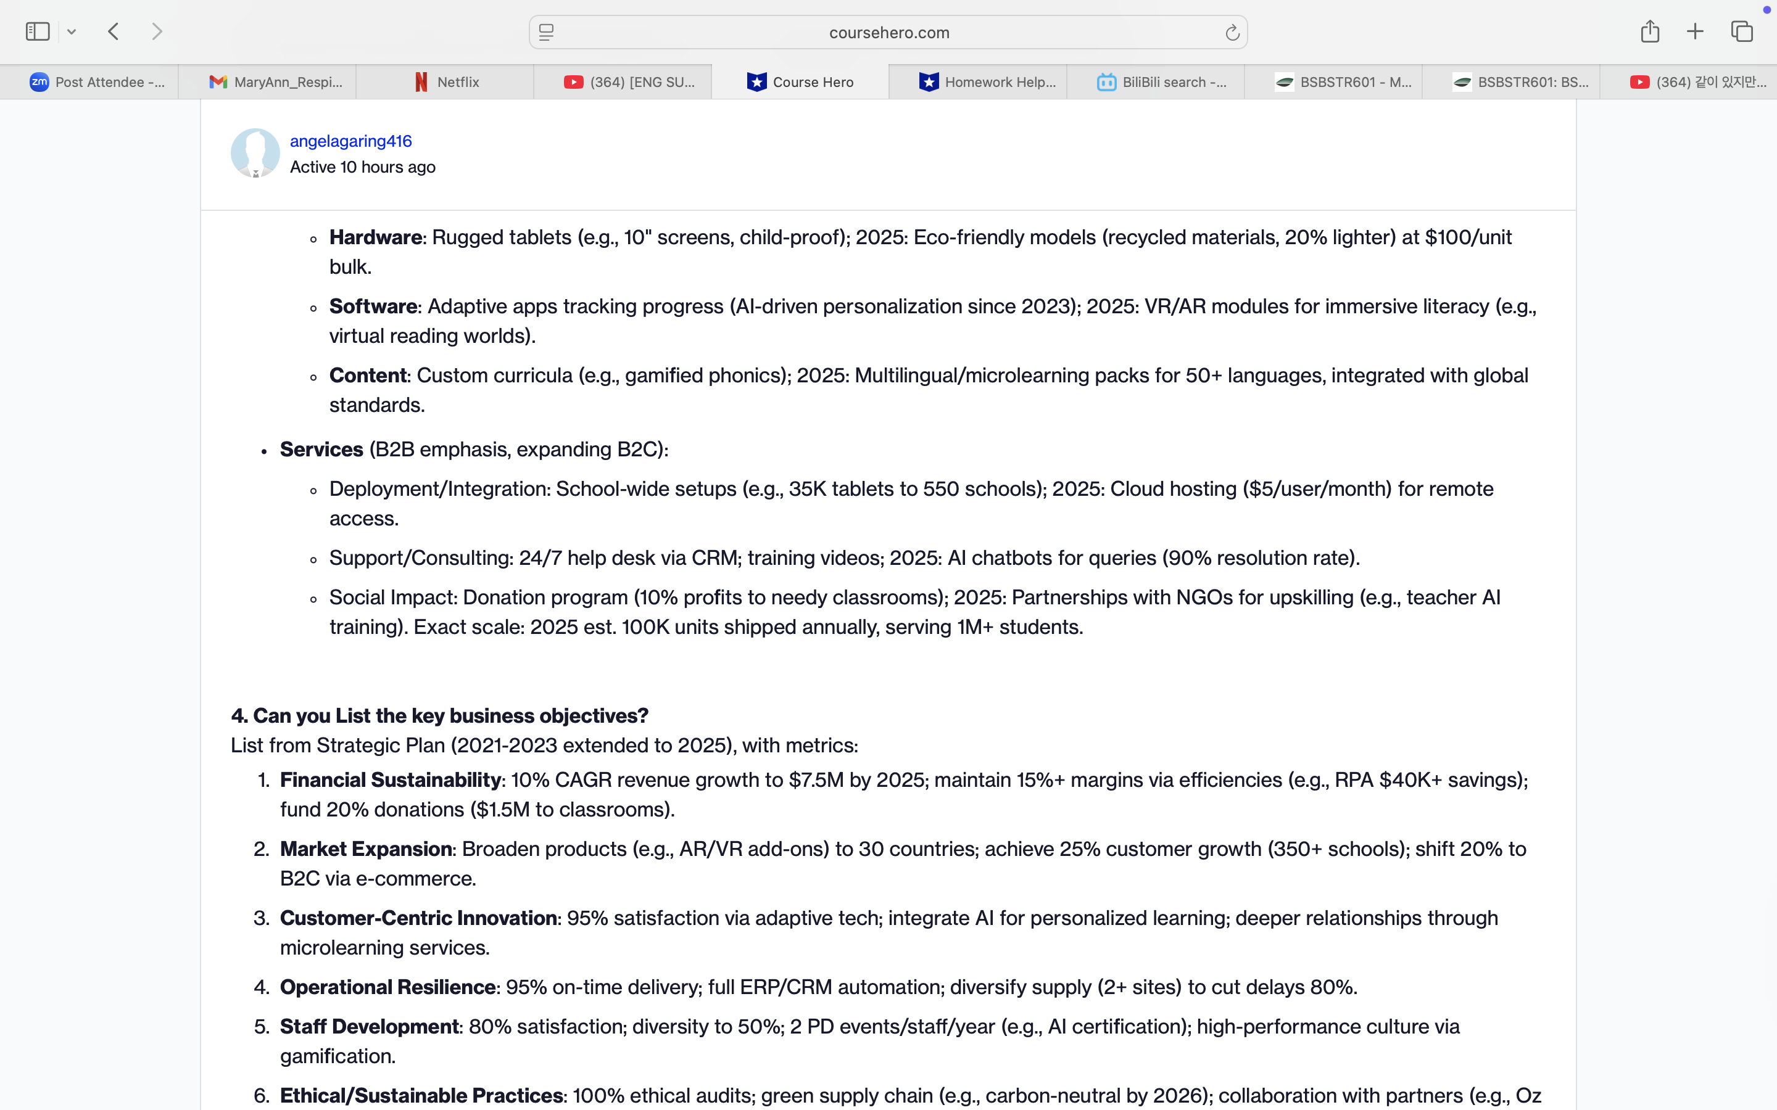Toggle the Safari sidebar
1777x1110 pixels.
tap(38, 31)
